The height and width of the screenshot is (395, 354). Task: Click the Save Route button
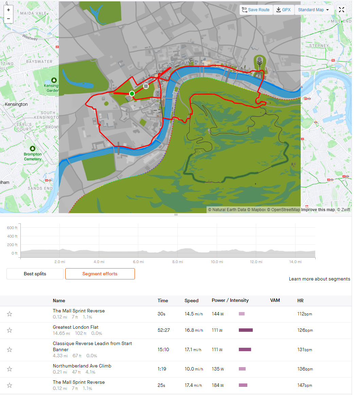click(x=256, y=10)
